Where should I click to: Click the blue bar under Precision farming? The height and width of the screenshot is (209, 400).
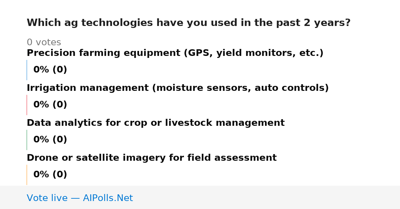pyautogui.click(x=27, y=70)
